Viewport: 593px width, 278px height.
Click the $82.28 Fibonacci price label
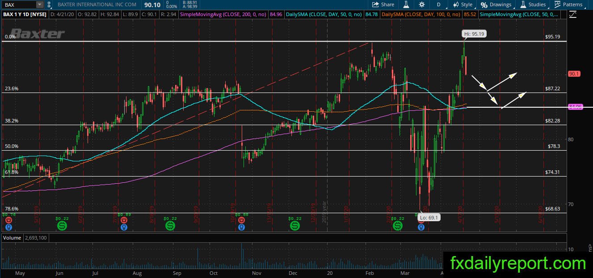pos(553,121)
